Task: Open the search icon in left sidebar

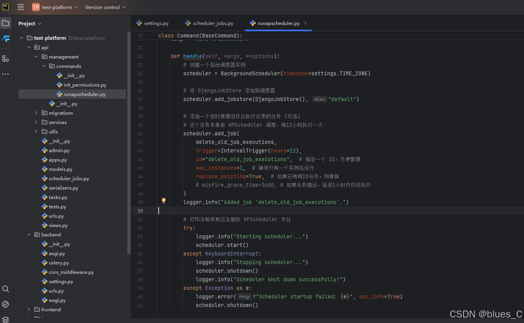Action: pos(5,289)
